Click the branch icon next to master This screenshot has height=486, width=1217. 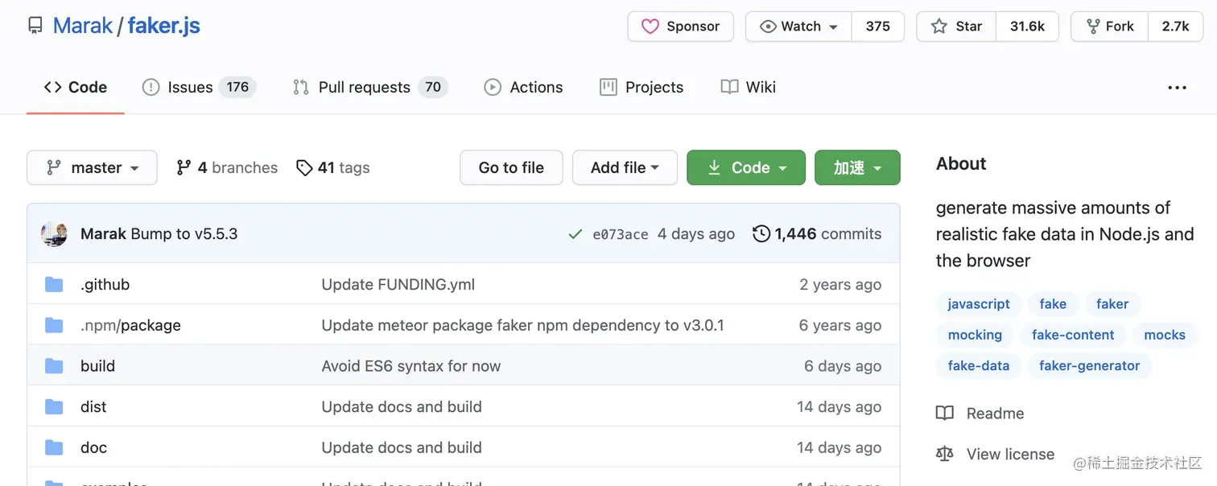point(55,167)
